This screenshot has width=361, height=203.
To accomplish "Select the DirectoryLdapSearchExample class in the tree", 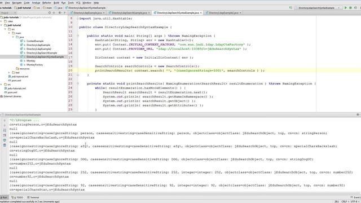I will pyautogui.click(x=42, y=52).
